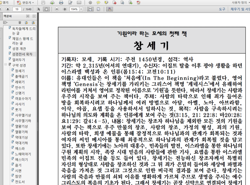250x185 pixels.
Task: Click the delete page red-x icon
Action: tap(114, 2)
